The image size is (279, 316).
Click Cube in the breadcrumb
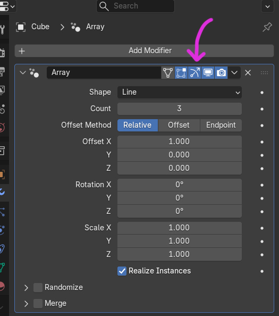(x=40, y=27)
